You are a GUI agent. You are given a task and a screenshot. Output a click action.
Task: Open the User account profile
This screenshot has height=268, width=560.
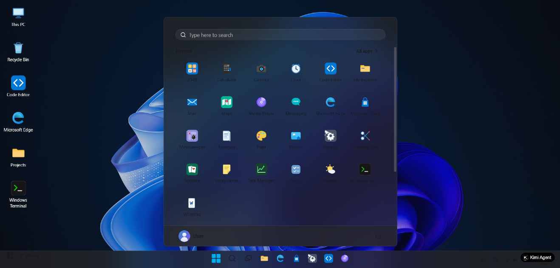191,236
